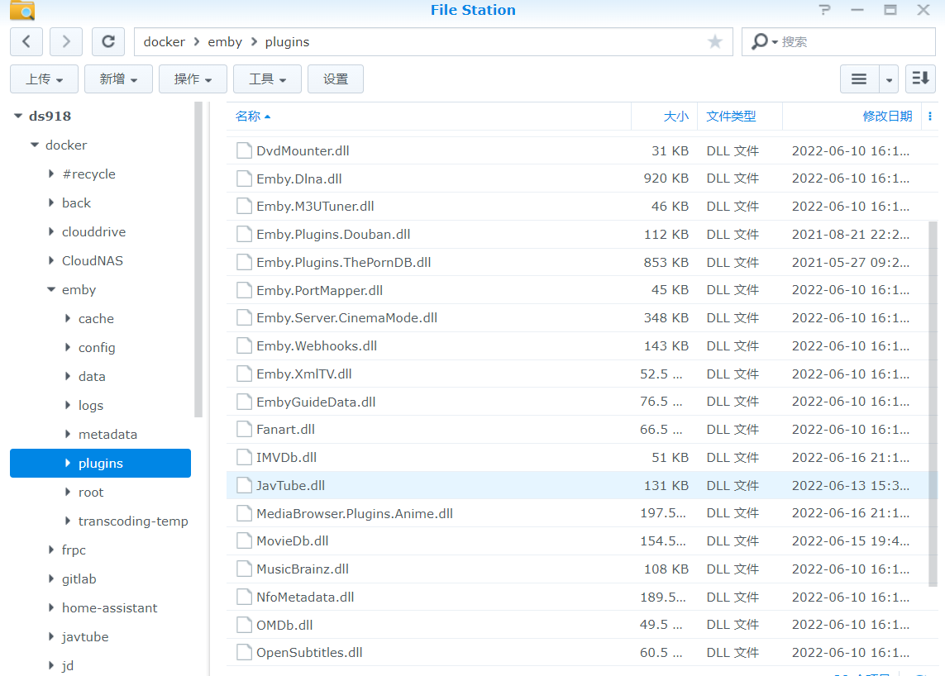Screen dimensions: 945x676
Task: Open the 新增 create dropdown
Action: [118, 79]
